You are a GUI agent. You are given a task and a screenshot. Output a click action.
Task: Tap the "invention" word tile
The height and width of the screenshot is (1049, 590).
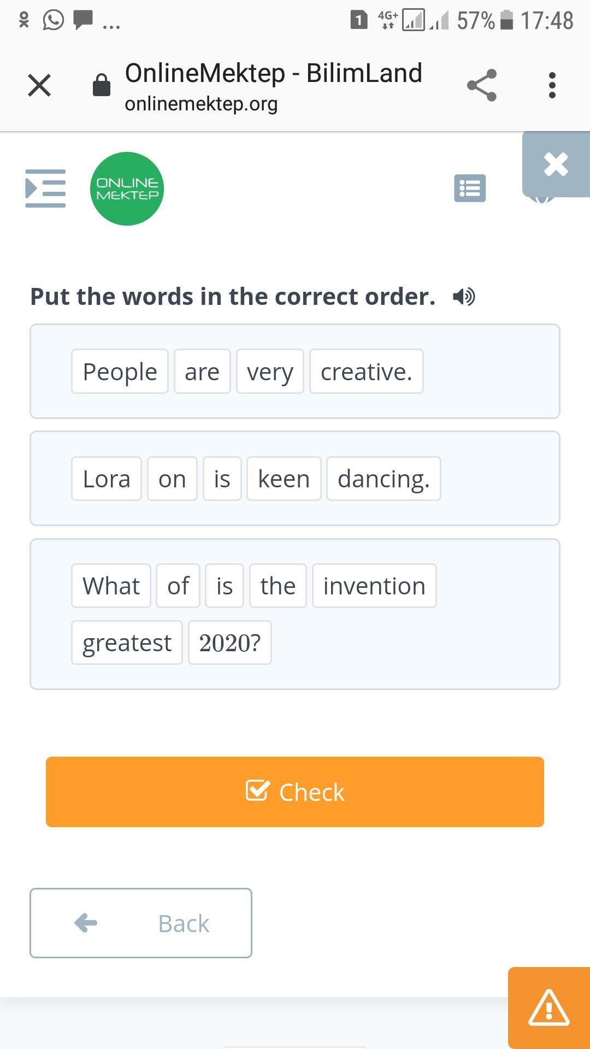pos(374,586)
